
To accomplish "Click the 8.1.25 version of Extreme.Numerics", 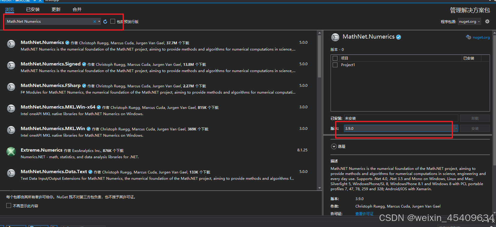I will [x=302, y=150].
